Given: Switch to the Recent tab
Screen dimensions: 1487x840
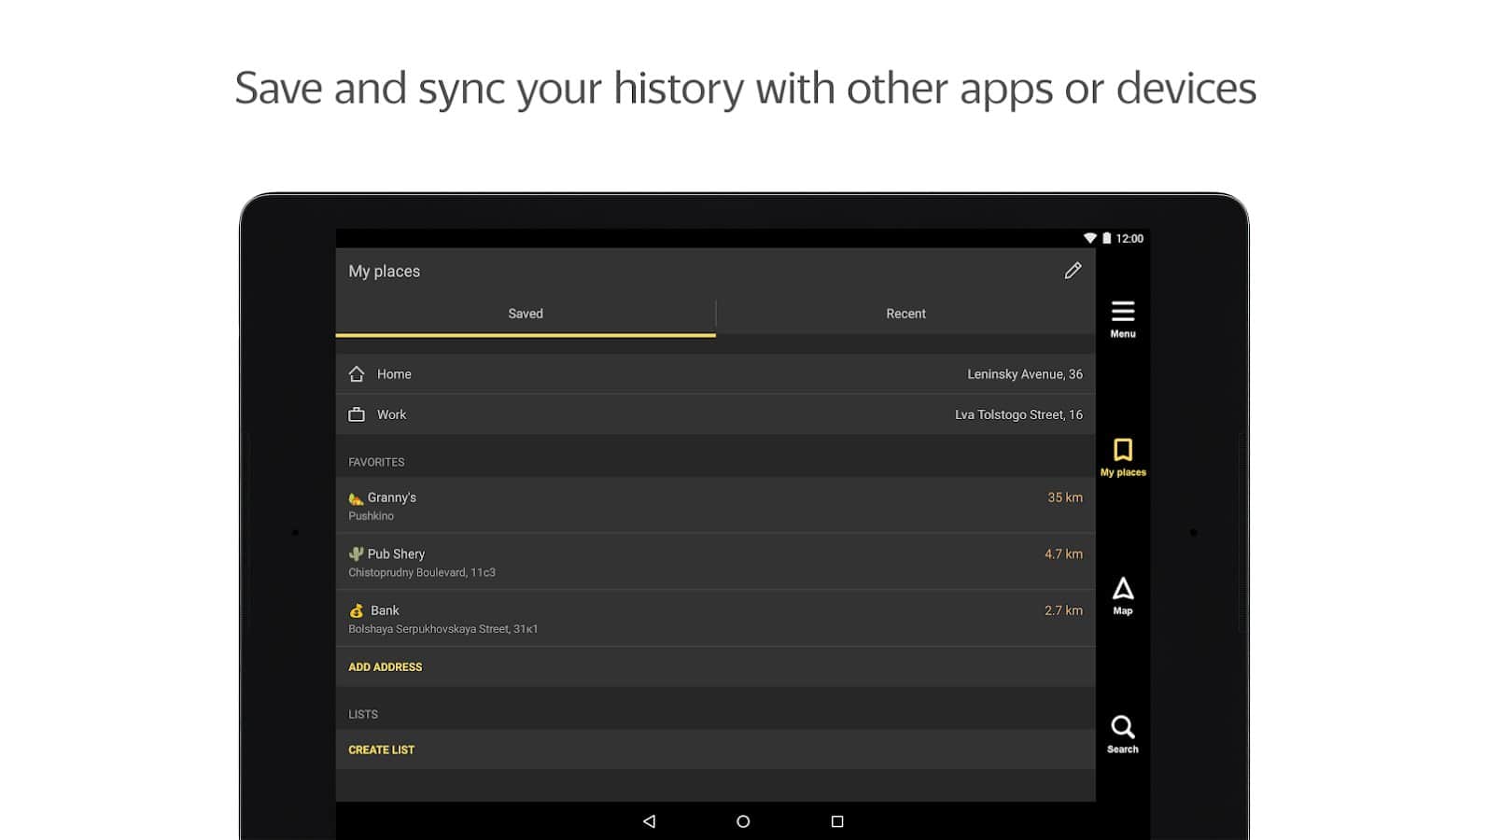Looking at the screenshot, I should (905, 314).
